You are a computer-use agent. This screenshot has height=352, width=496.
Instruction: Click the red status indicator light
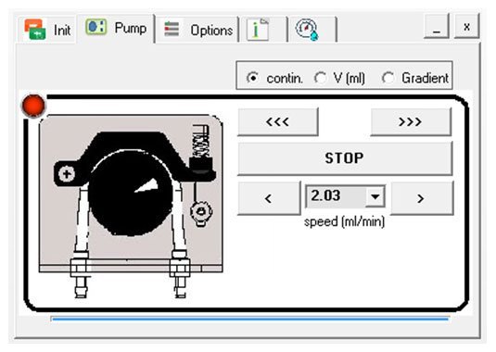pyautogui.click(x=33, y=106)
